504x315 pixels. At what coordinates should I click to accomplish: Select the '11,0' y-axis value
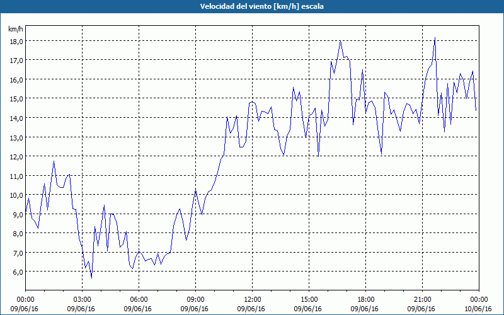tap(16, 176)
